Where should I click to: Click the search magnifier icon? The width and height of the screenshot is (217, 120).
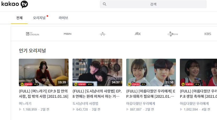coord(104,4)
